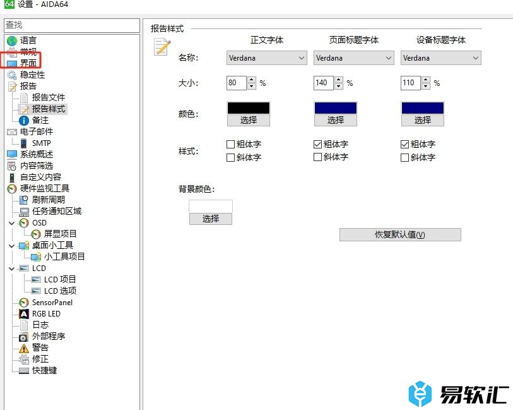
Task: Click the icon next to 桌面小工具
Action: [x=24, y=246]
